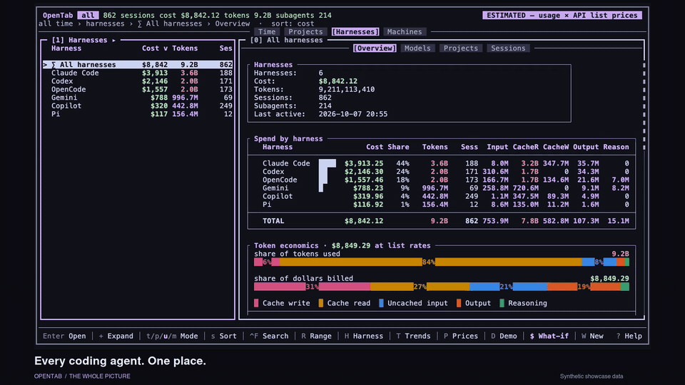Viewport: 685px width, 385px height.
Task: Click the 'all' filter badge next to OpenTab
Action: tap(88, 15)
